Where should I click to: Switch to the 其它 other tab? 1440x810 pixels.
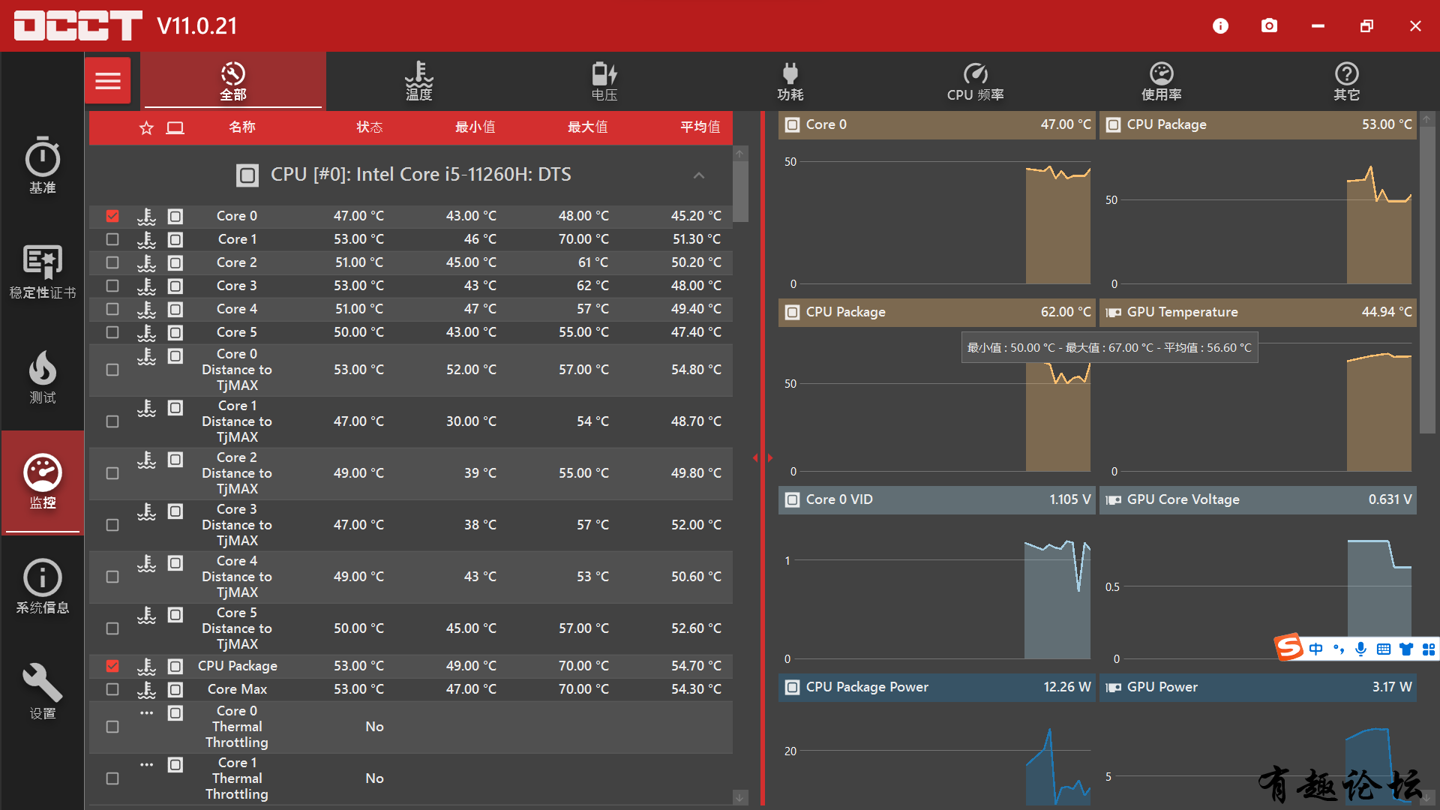pyautogui.click(x=1346, y=81)
